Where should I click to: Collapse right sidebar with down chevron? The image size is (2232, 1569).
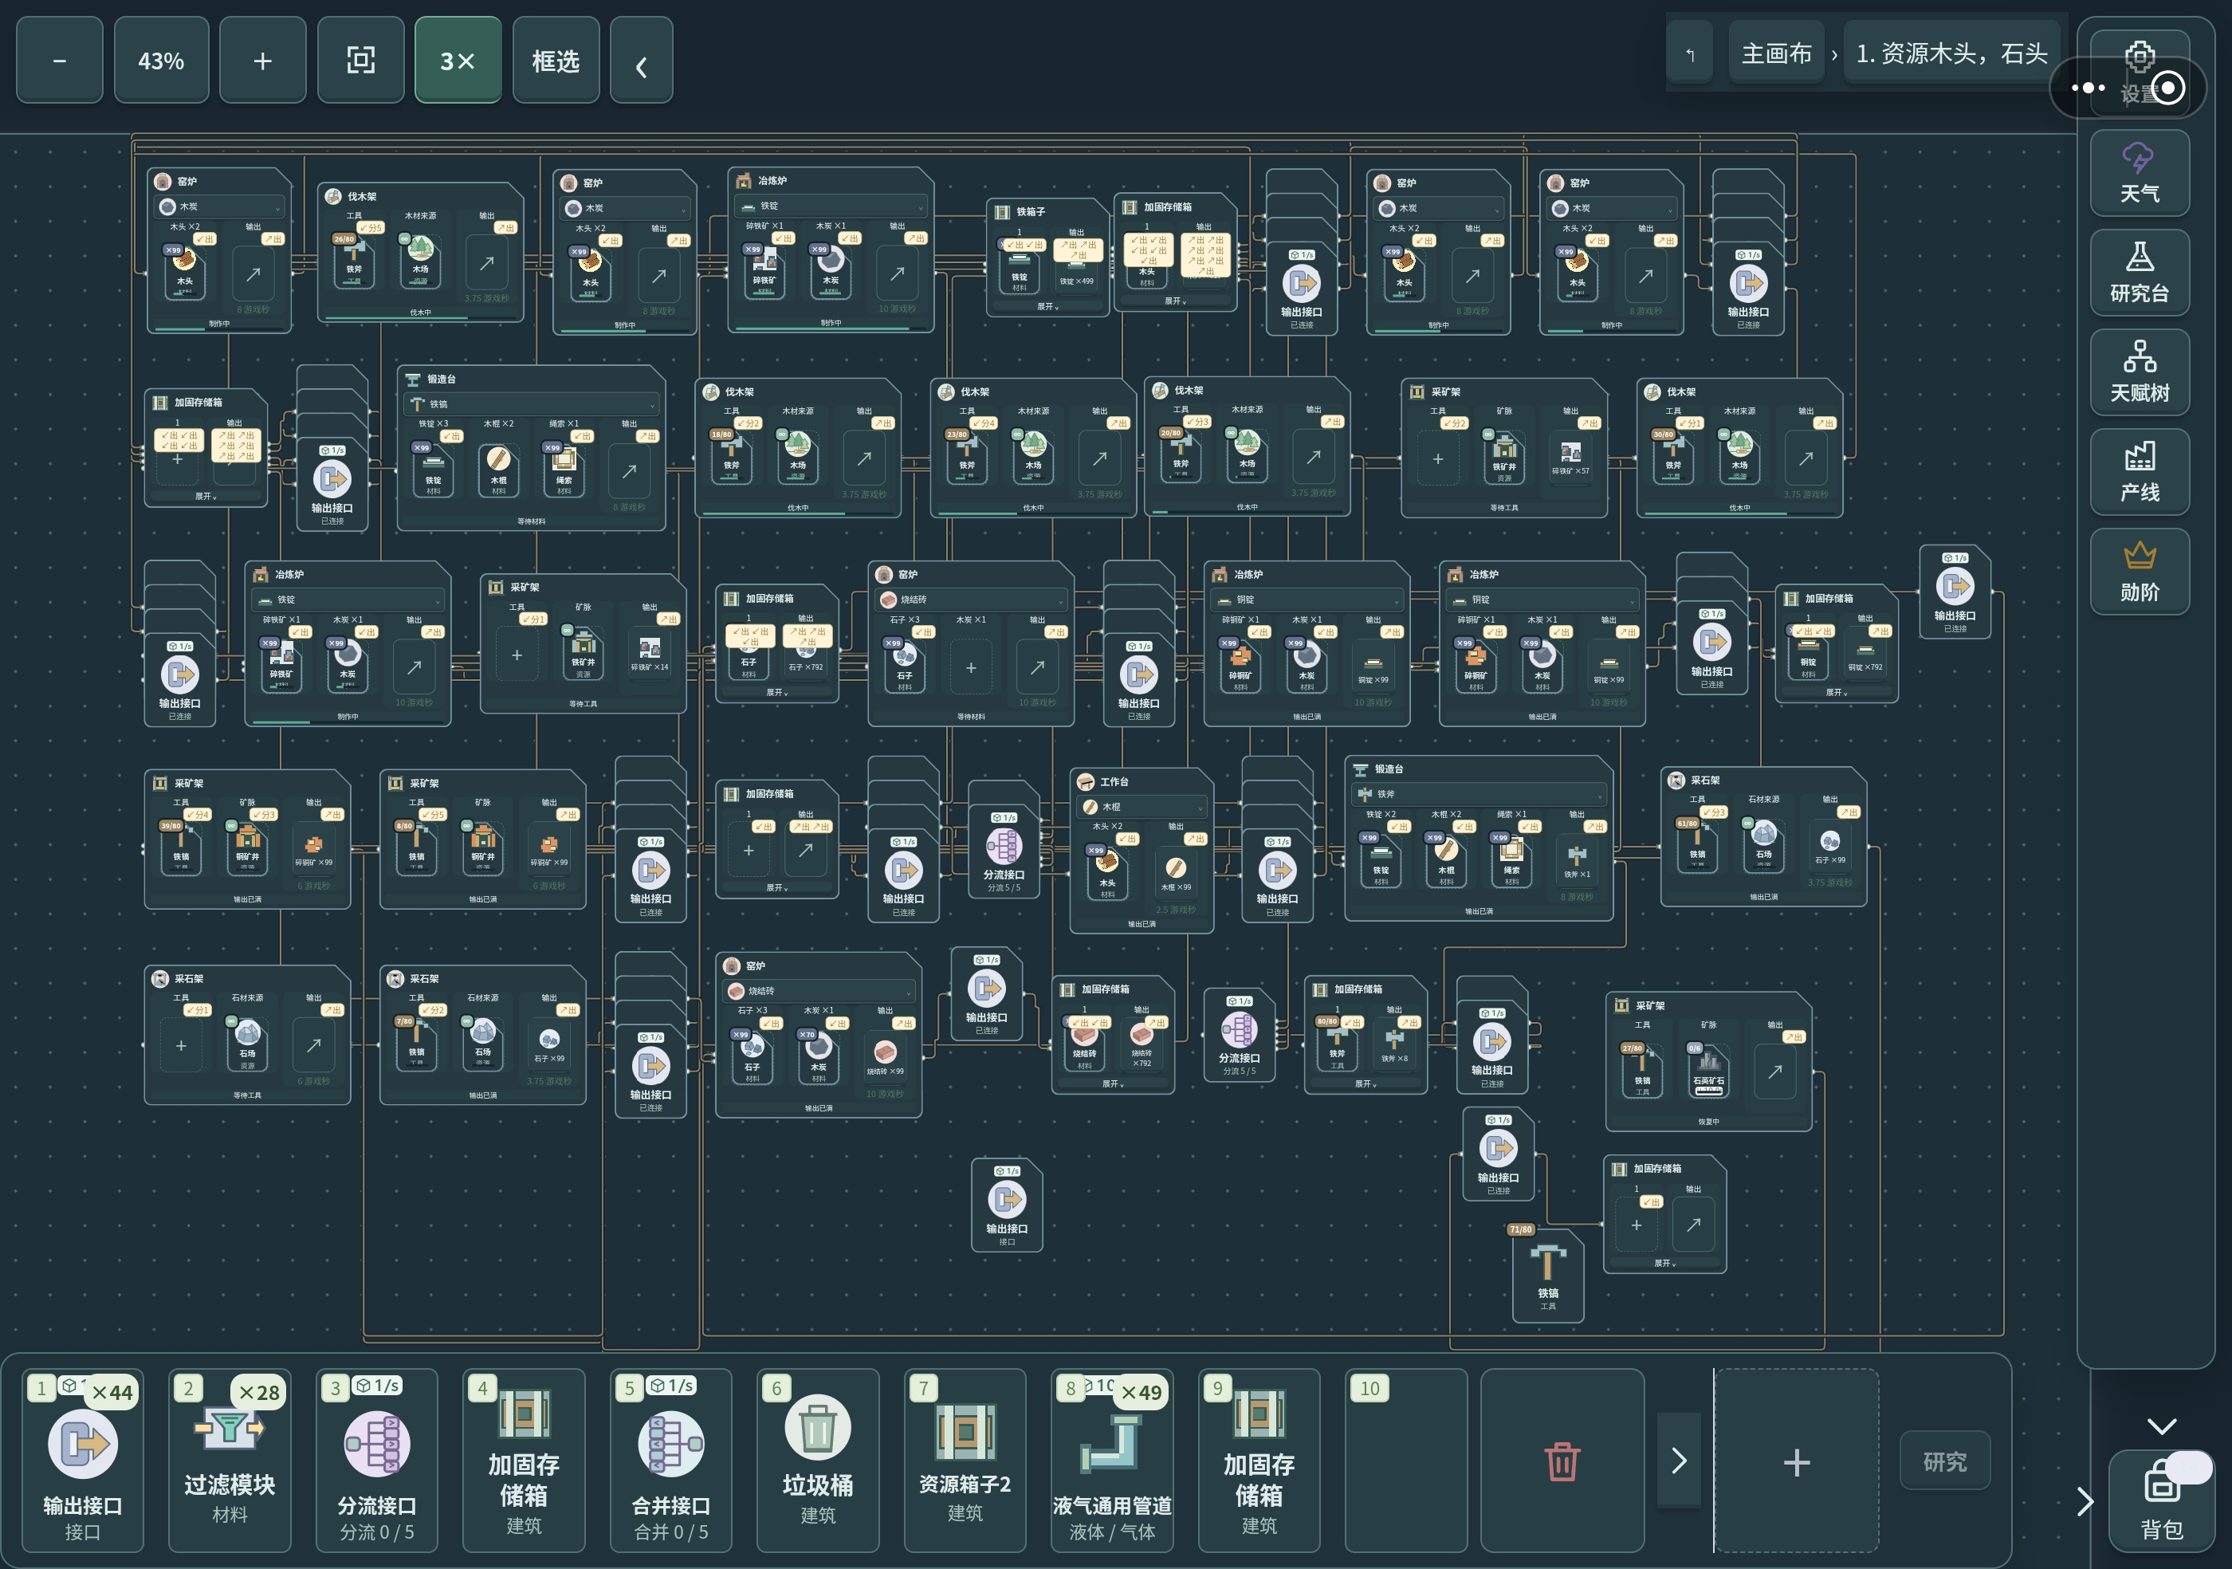(x=2161, y=1426)
